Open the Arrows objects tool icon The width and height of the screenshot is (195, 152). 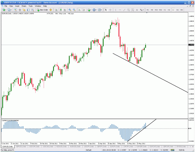click(x=141, y=10)
